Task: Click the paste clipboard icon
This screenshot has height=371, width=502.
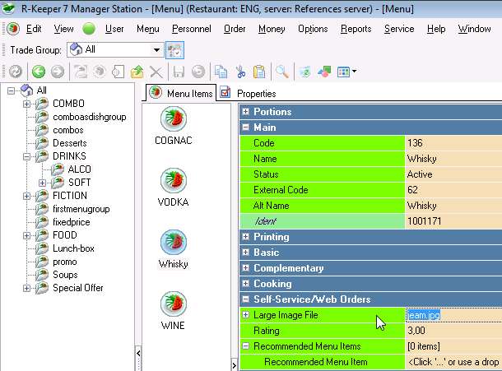Action: click(259, 72)
